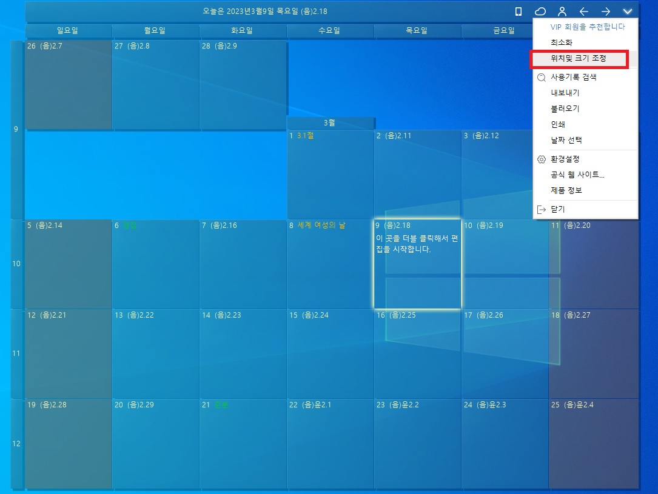Select 인쇄 menu item
The image size is (658, 494).
[x=585, y=124]
